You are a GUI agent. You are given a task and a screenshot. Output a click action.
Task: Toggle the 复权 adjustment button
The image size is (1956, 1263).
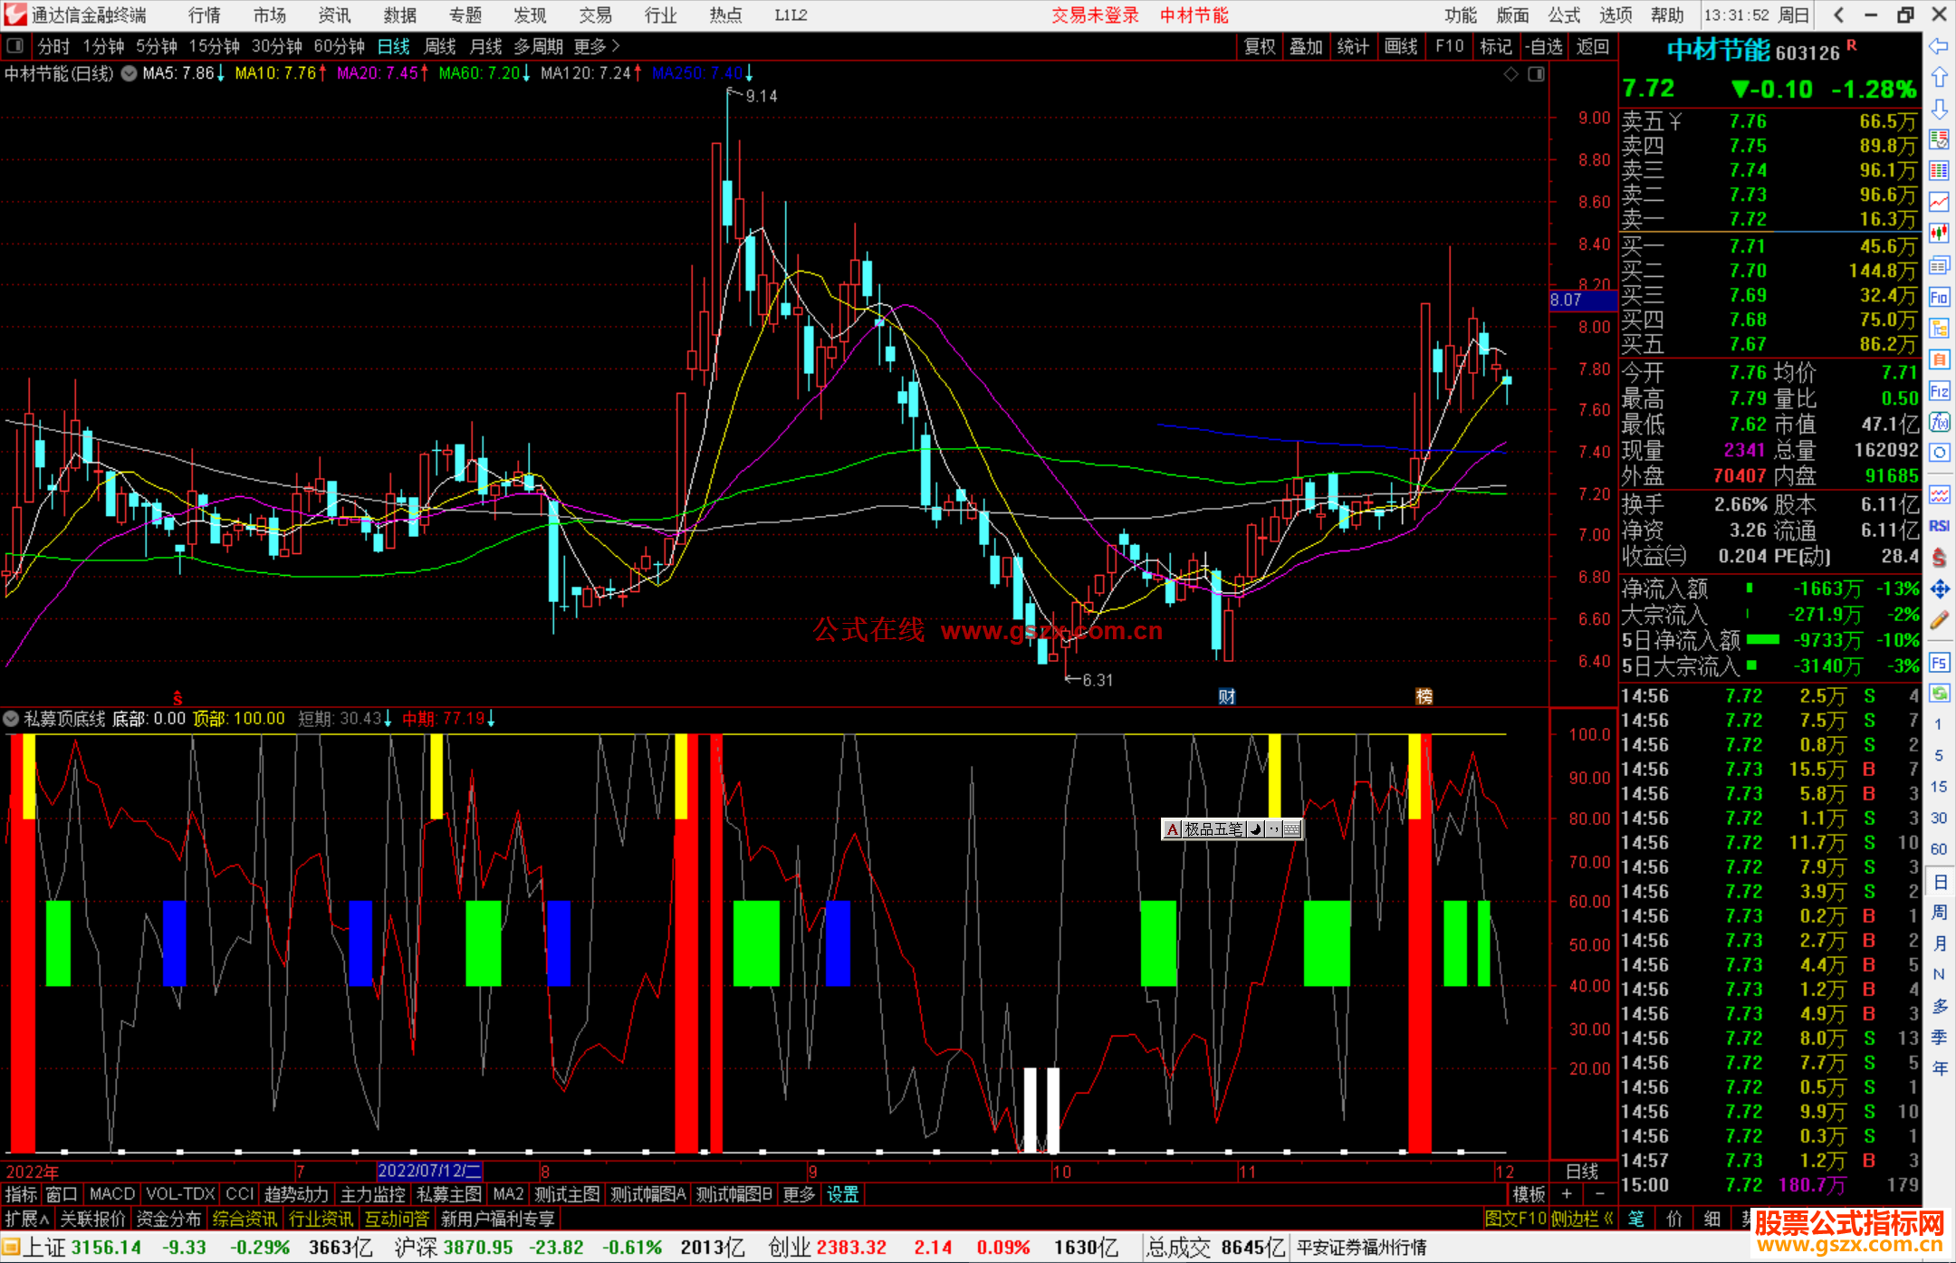[1259, 46]
